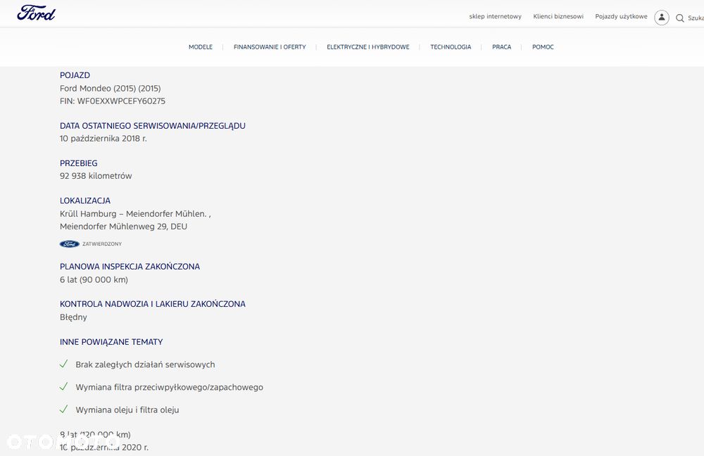704x456 pixels.
Task: Click the ZATWIERDZONY label
Action: [x=102, y=244]
